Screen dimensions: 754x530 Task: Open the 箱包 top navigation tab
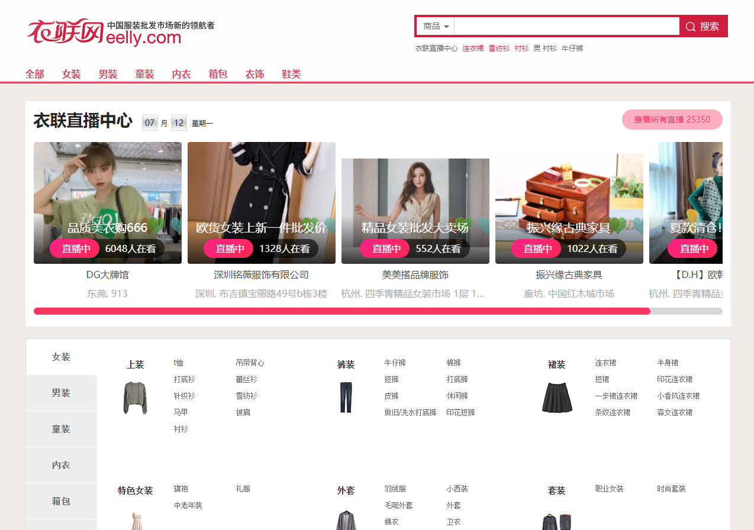pos(218,74)
